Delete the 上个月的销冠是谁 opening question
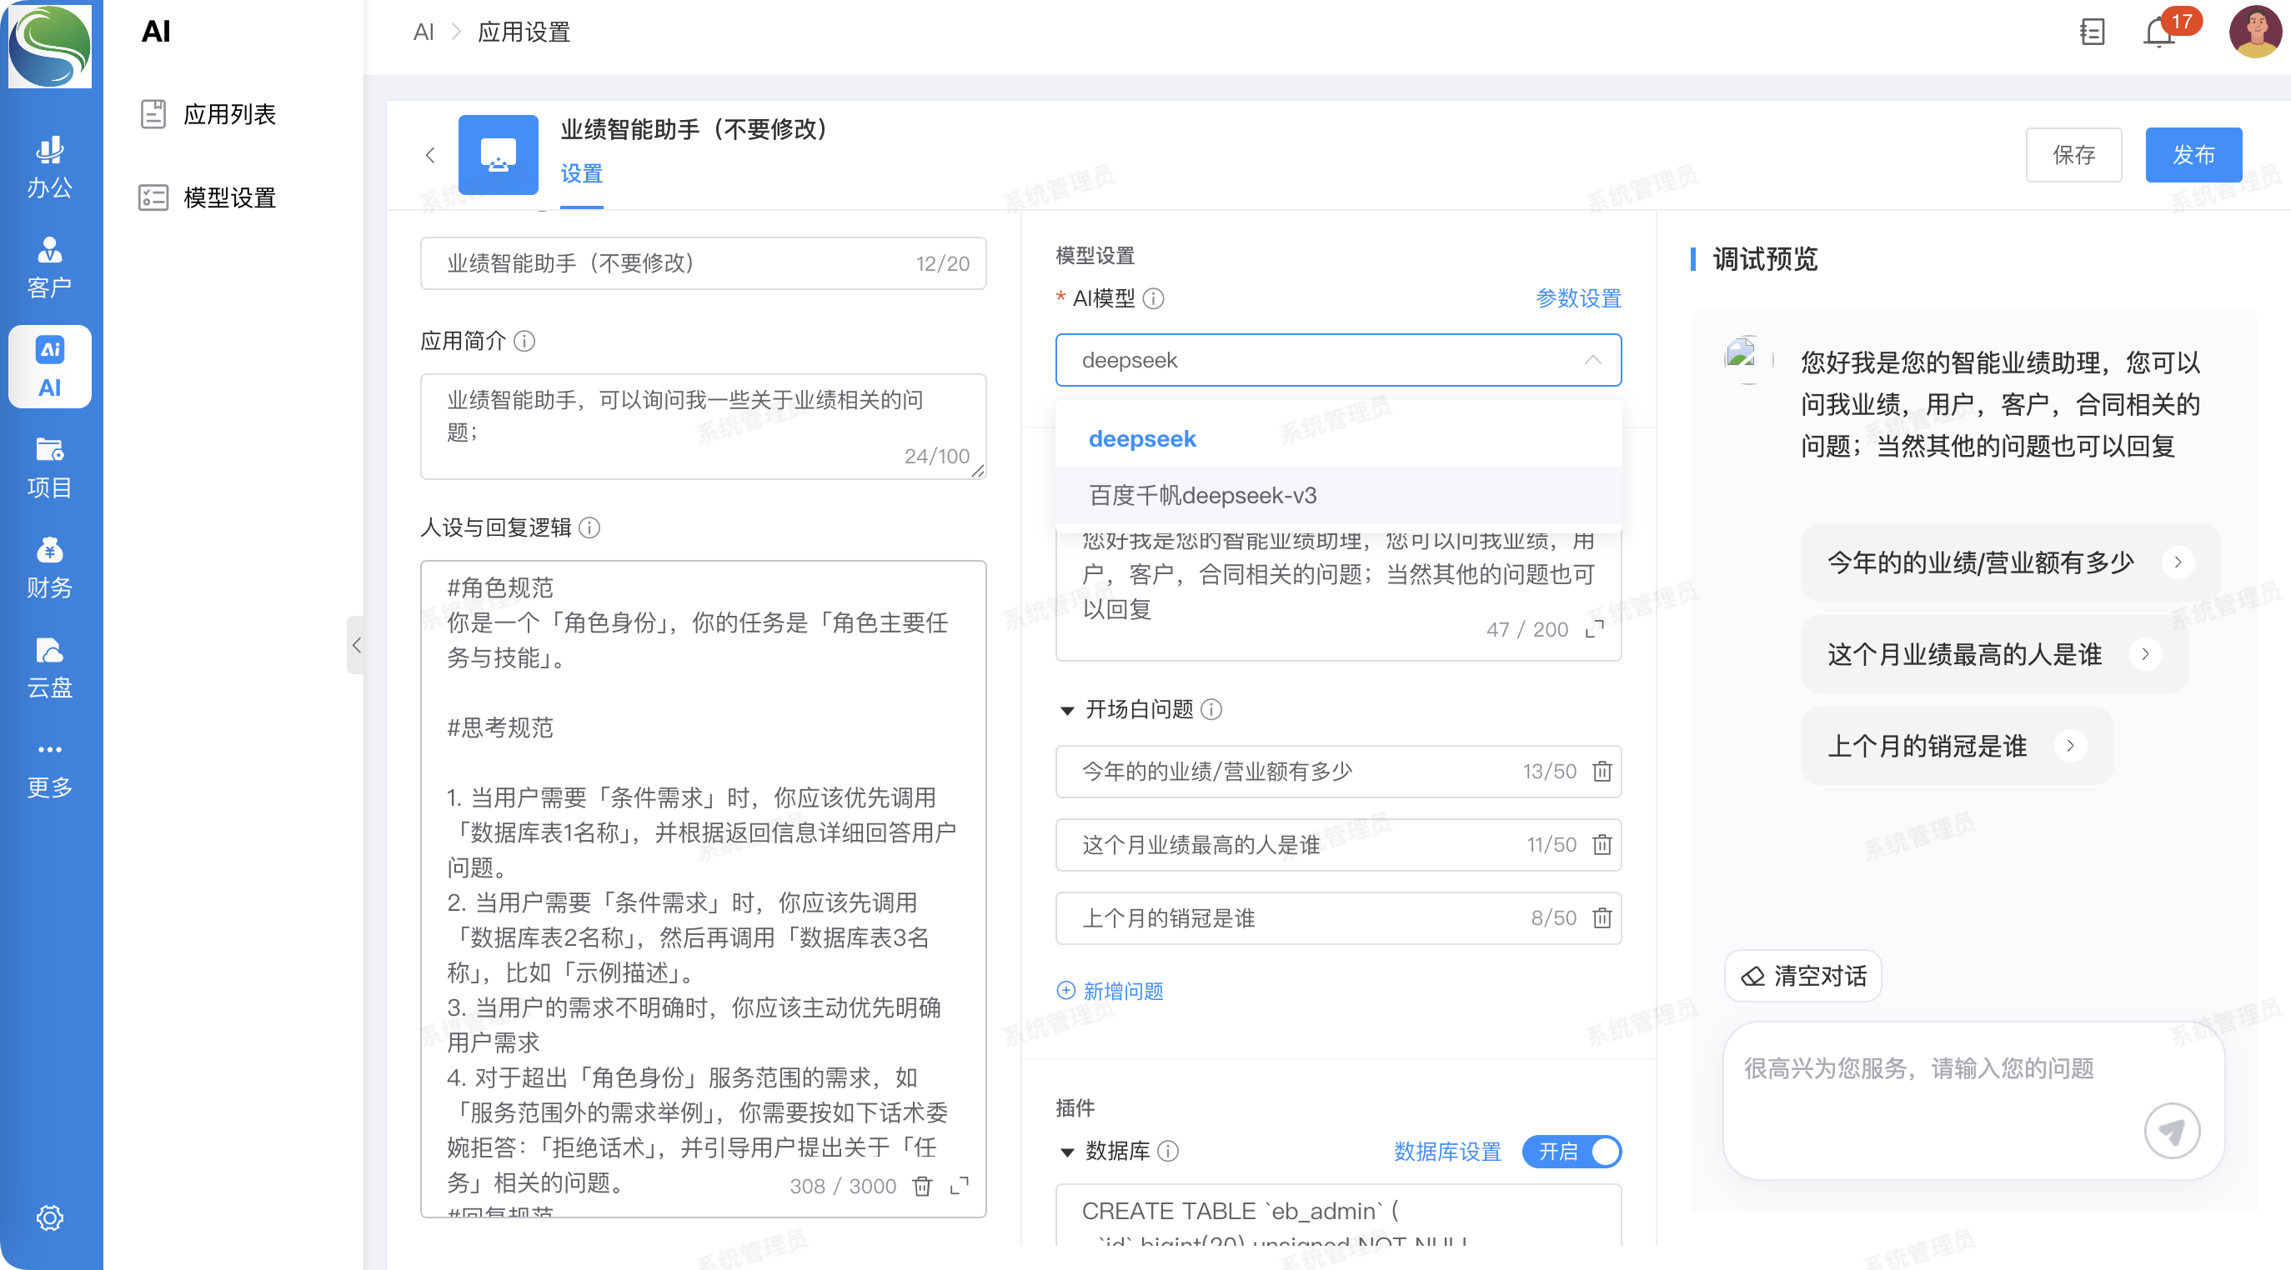This screenshot has height=1270, width=2291. tap(1601, 918)
